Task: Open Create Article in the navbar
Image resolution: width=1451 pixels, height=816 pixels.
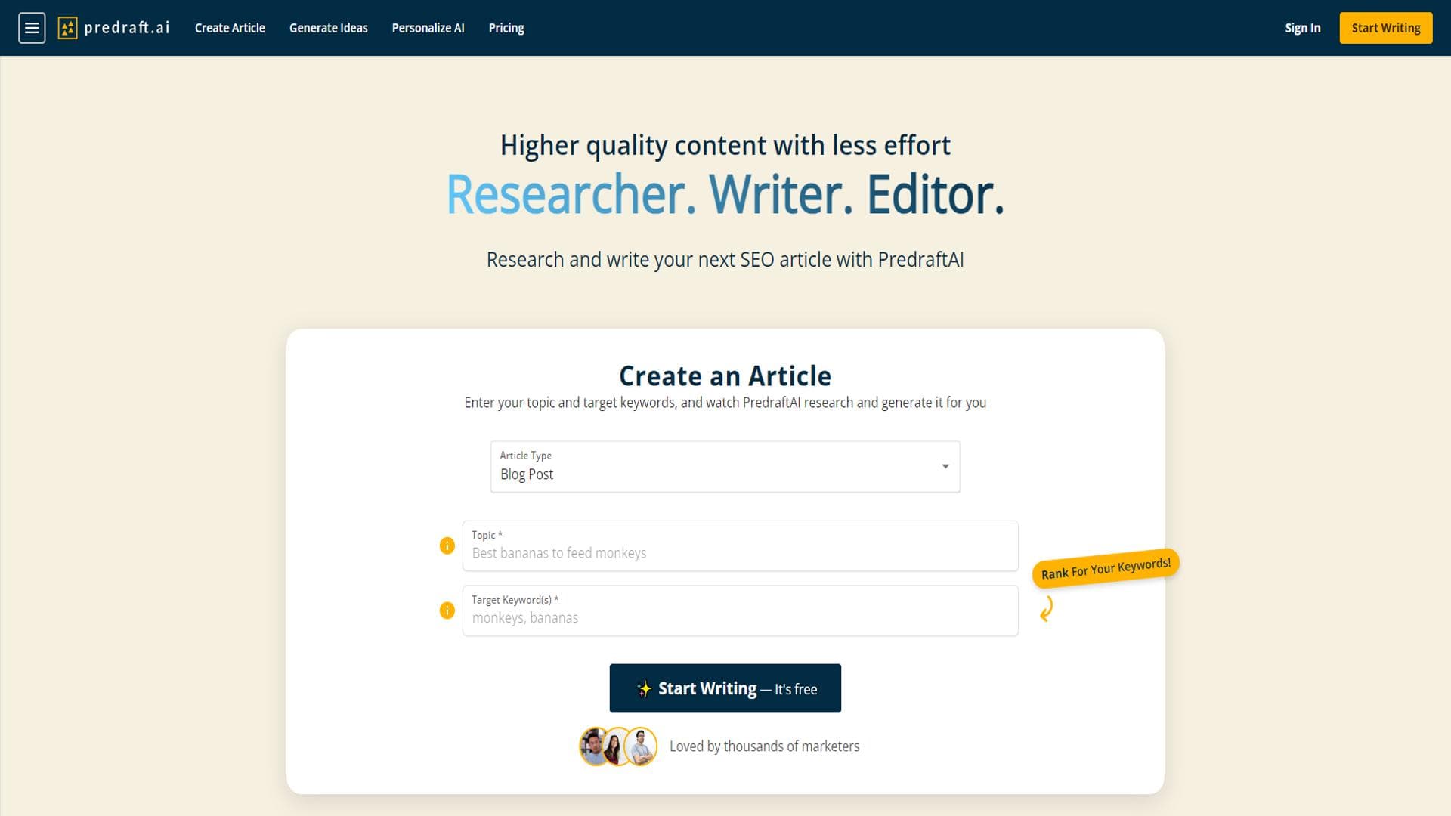Action: click(x=230, y=28)
